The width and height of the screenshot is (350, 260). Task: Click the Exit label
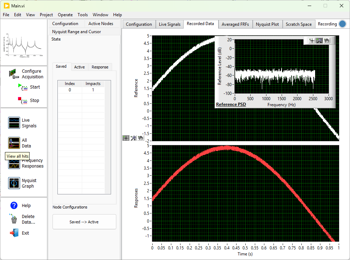pos(25,233)
